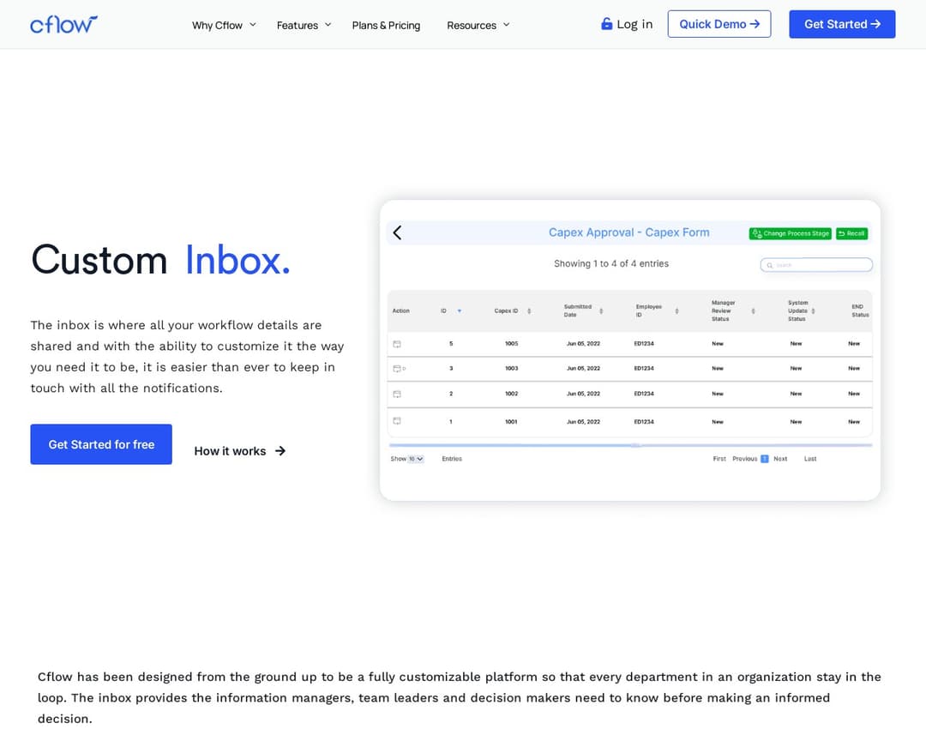Click the How it works link
926x741 pixels.
(x=240, y=451)
